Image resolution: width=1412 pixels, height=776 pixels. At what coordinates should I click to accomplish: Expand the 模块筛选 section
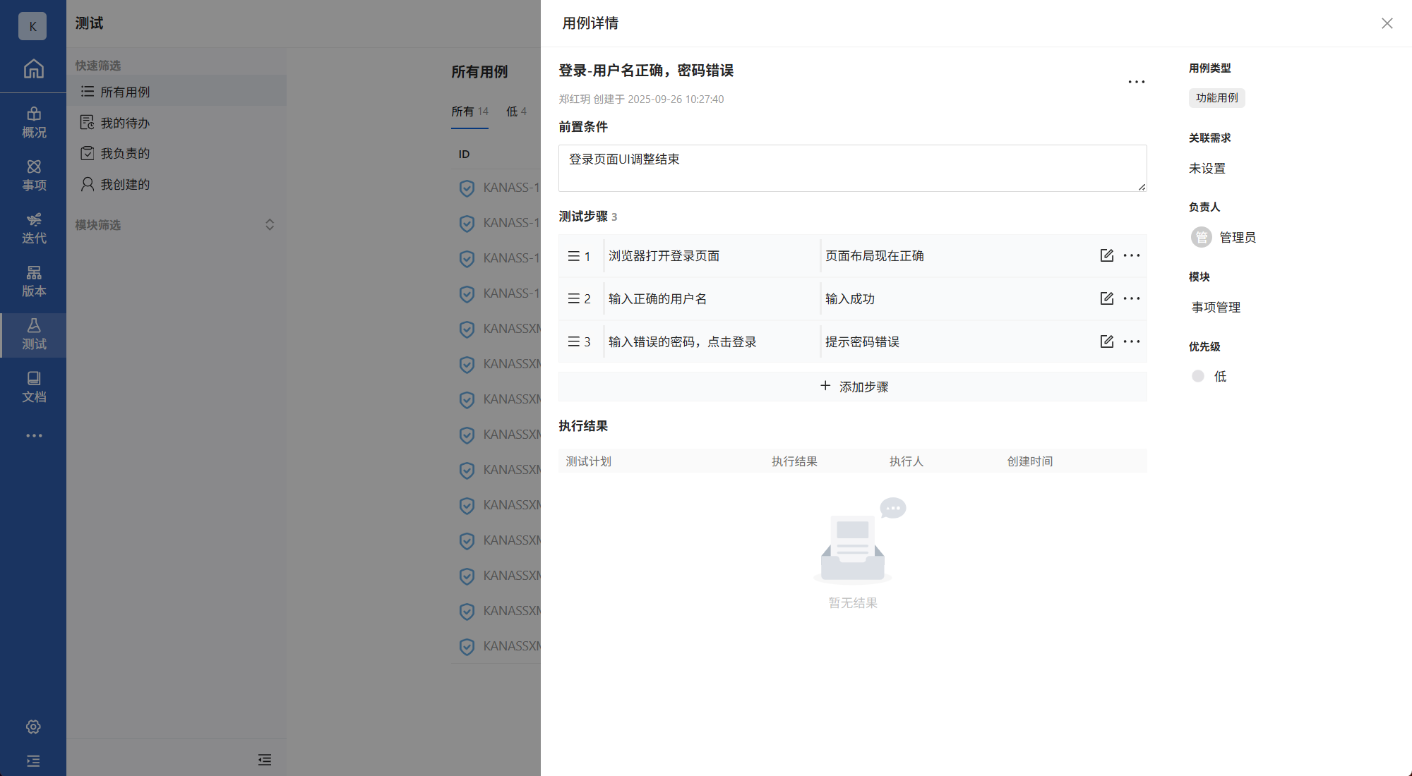click(269, 224)
